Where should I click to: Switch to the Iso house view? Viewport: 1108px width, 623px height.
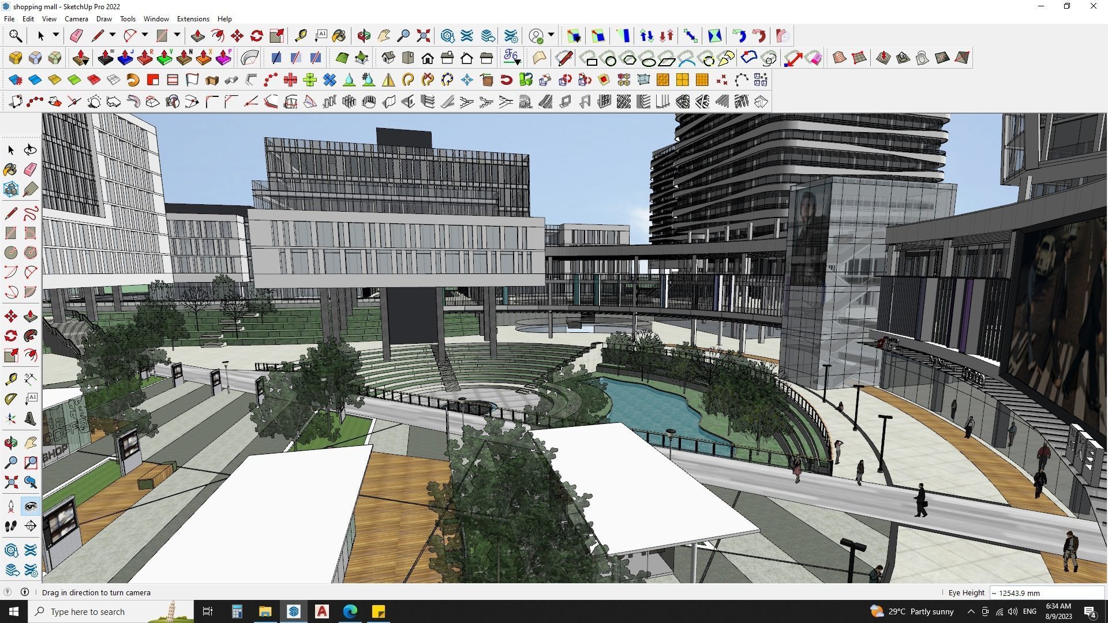pyautogui.click(x=388, y=58)
